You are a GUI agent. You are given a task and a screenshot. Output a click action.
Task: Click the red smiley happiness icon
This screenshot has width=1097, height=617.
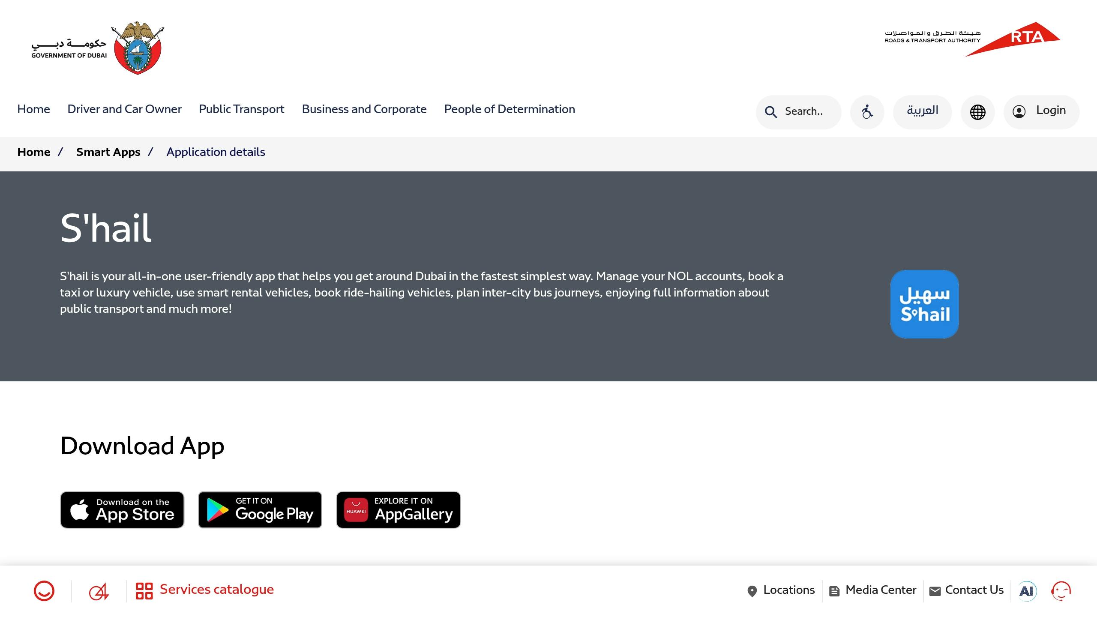pyautogui.click(x=44, y=591)
